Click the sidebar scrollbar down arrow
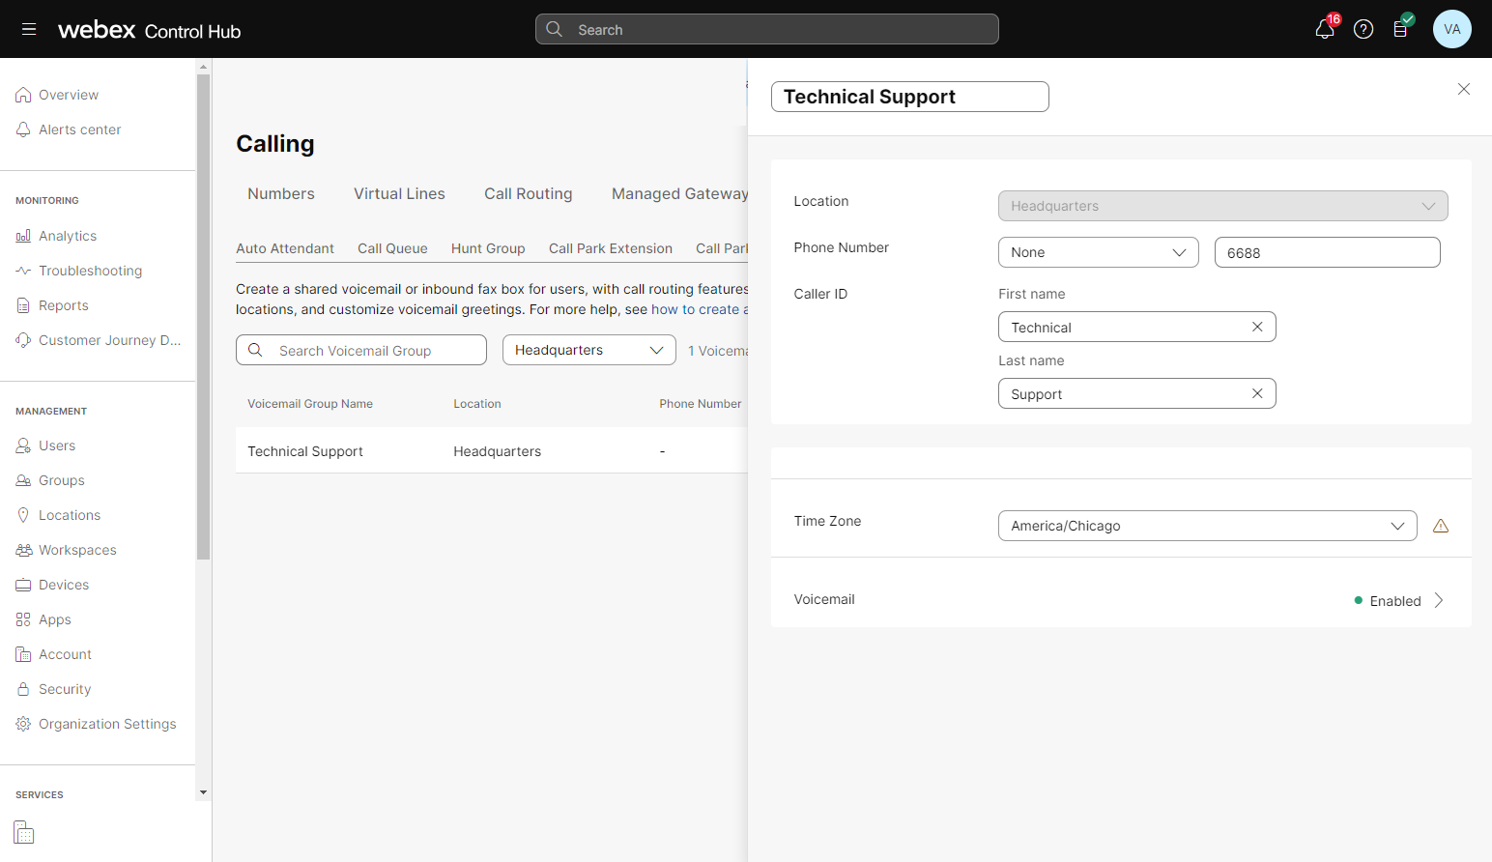 pyautogui.click(x=203, y=792)
